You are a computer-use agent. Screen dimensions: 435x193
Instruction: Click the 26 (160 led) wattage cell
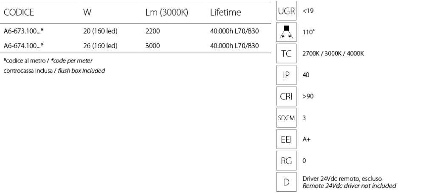point(100,46)
